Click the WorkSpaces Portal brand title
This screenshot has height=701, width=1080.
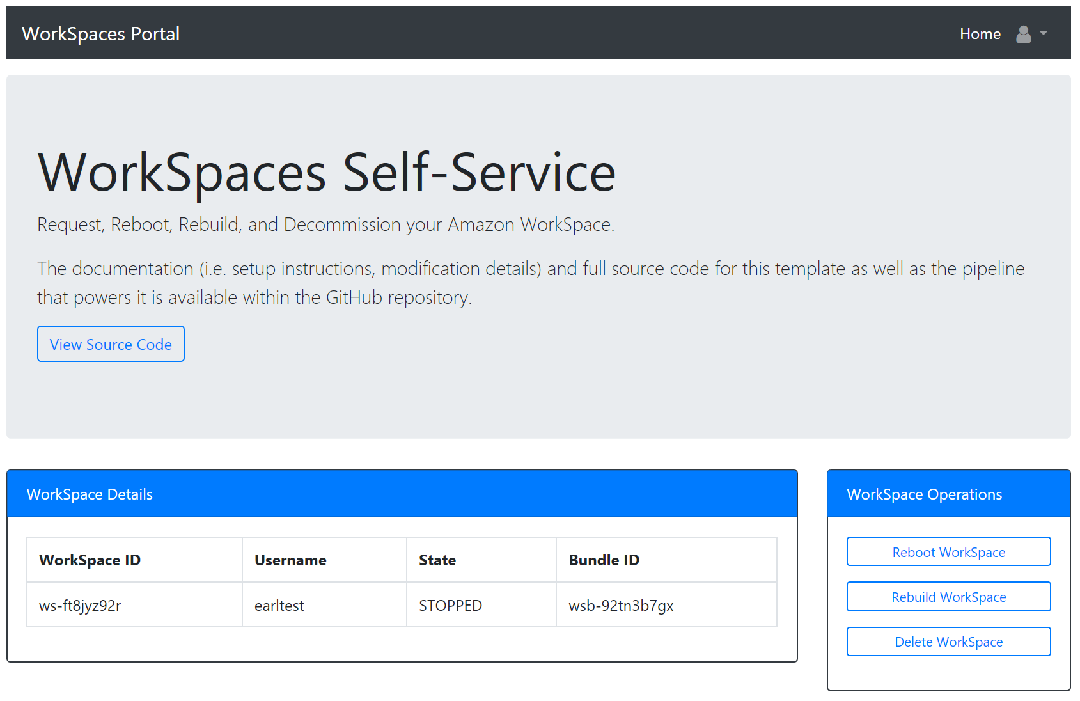point(100,34)
